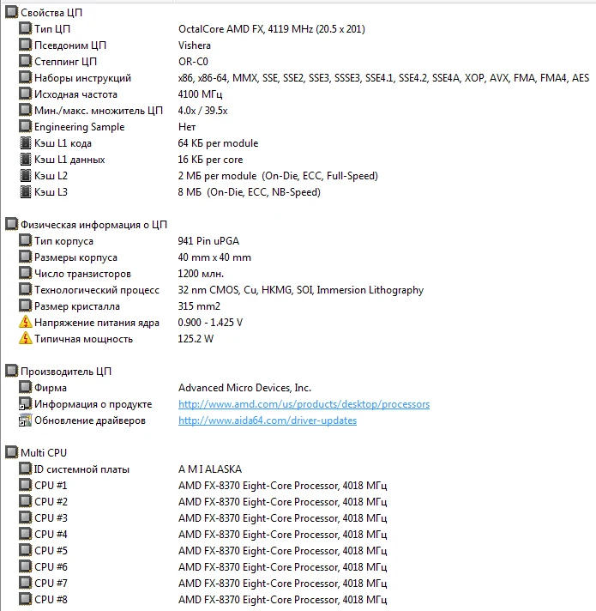Click the warning icon beside Типичная мощность
The height and width of the screenshot is (611, 596).
pyautogui.click(x=25, y=339)
